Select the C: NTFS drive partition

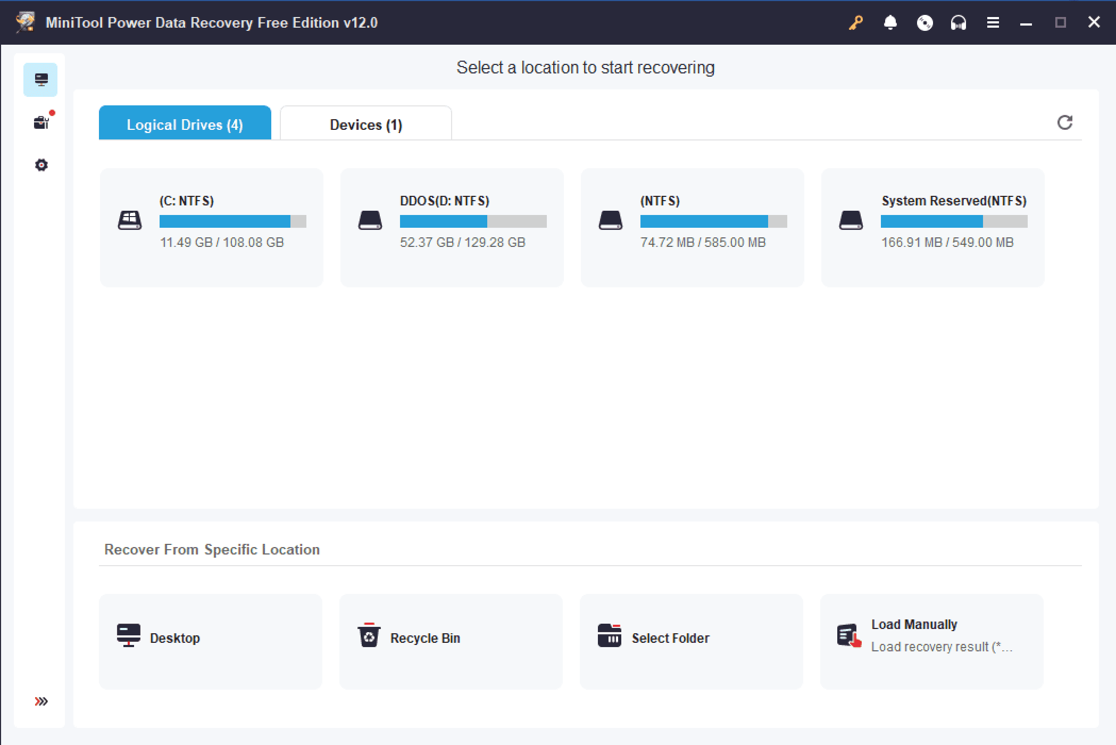click(x=211, y=225)
